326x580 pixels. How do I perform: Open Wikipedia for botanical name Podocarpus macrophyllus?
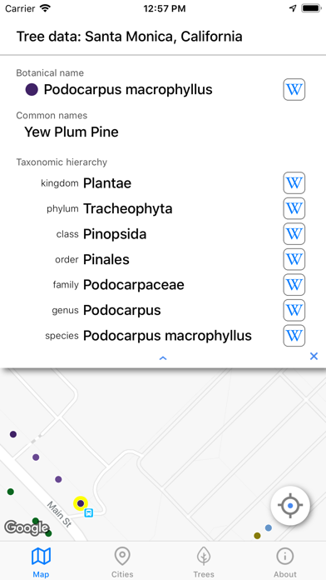(294, 89)
